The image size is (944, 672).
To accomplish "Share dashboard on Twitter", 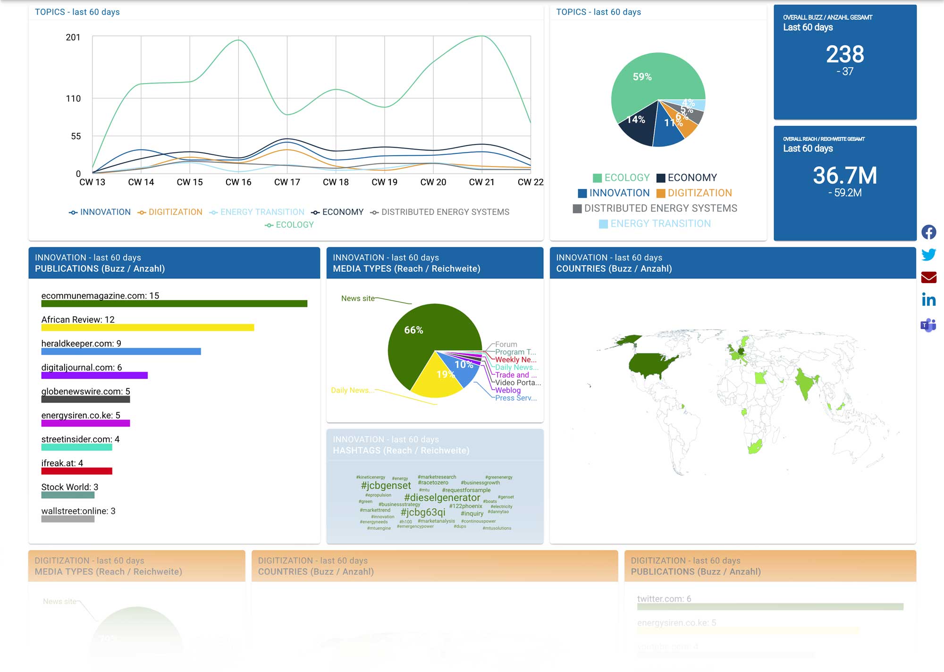I will (928, 255).
